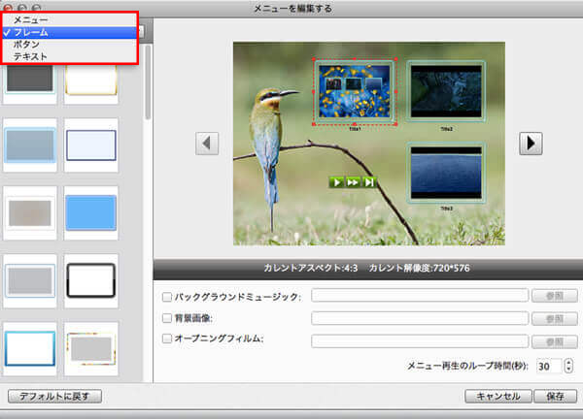The height and width of the screenshot is (419, 583).
Task: Click the green fast-forward button in preview
Action: 353,182
